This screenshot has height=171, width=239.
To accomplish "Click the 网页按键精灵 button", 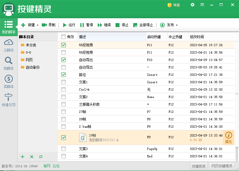I will click(222, 166).
